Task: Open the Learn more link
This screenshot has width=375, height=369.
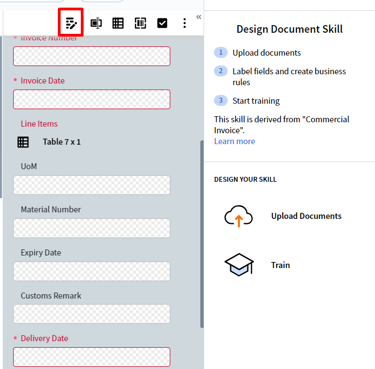Action: [x=235, y=141]
